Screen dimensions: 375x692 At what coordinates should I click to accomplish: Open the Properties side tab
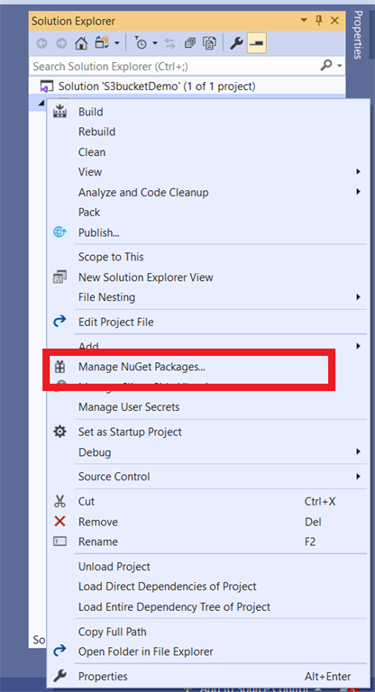click(358, 34)
